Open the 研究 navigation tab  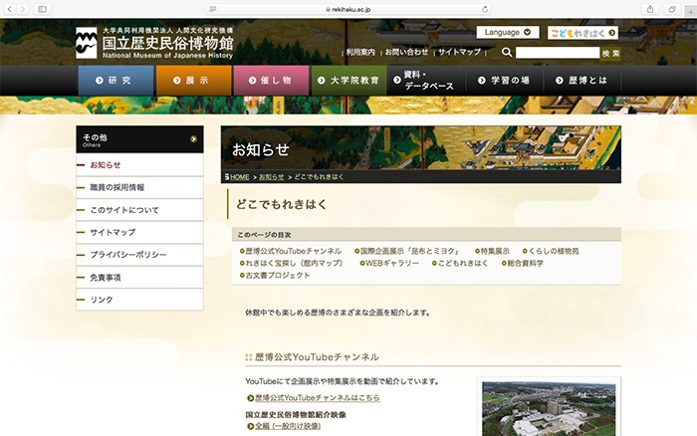pos(116,81)
